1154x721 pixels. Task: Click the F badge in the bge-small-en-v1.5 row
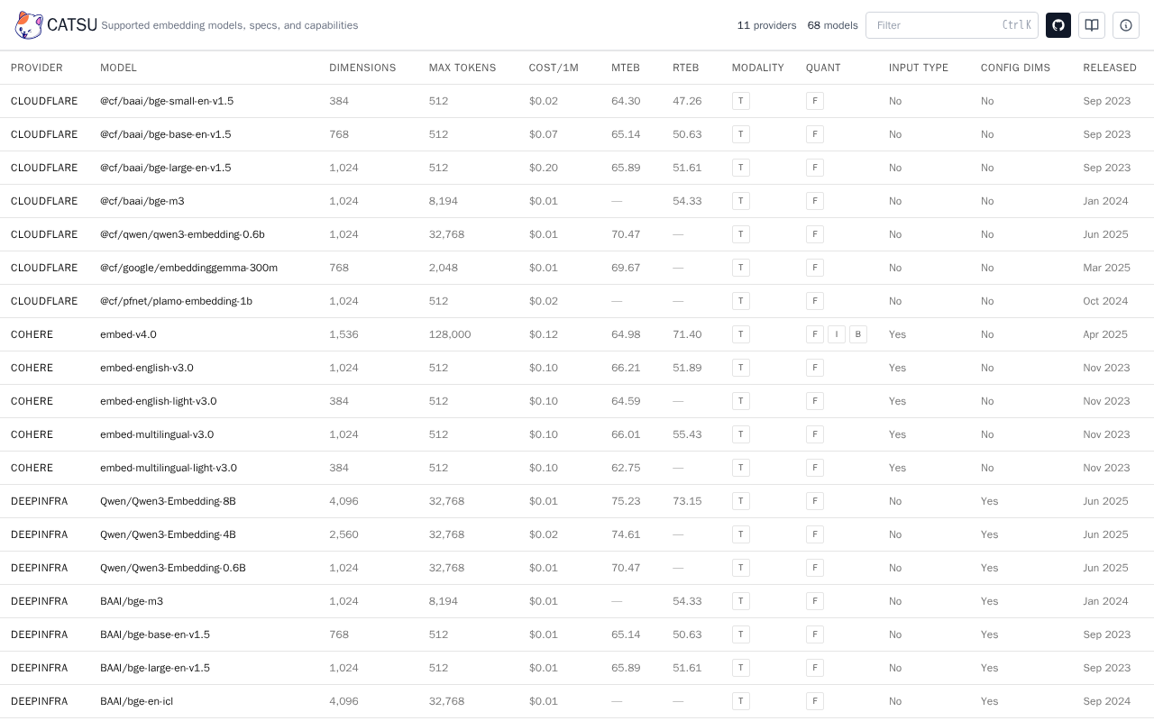(x=815, y=101)
